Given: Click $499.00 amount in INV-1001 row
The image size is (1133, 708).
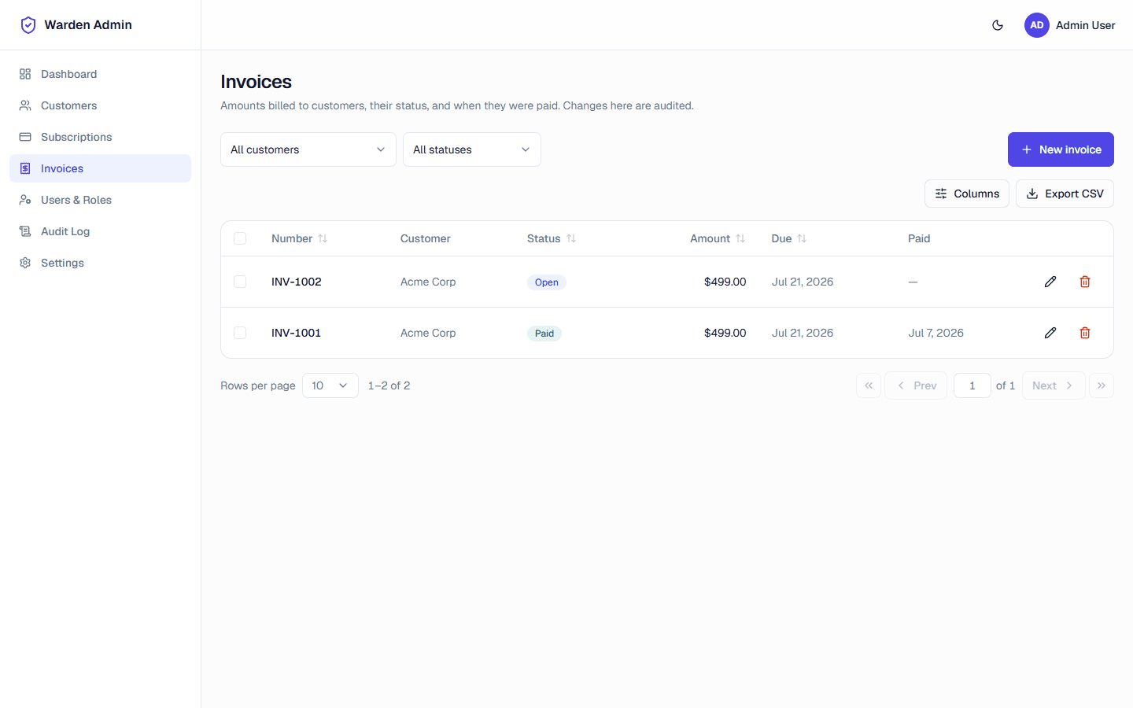Looking at the screenshot, I should pyautogui.click(x=725, y=333).
